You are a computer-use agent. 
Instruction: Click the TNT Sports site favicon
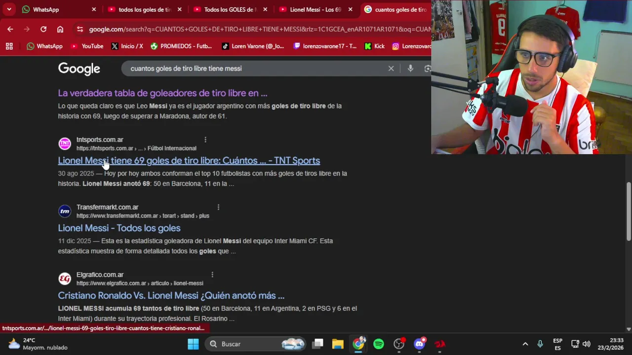(65, 143)
